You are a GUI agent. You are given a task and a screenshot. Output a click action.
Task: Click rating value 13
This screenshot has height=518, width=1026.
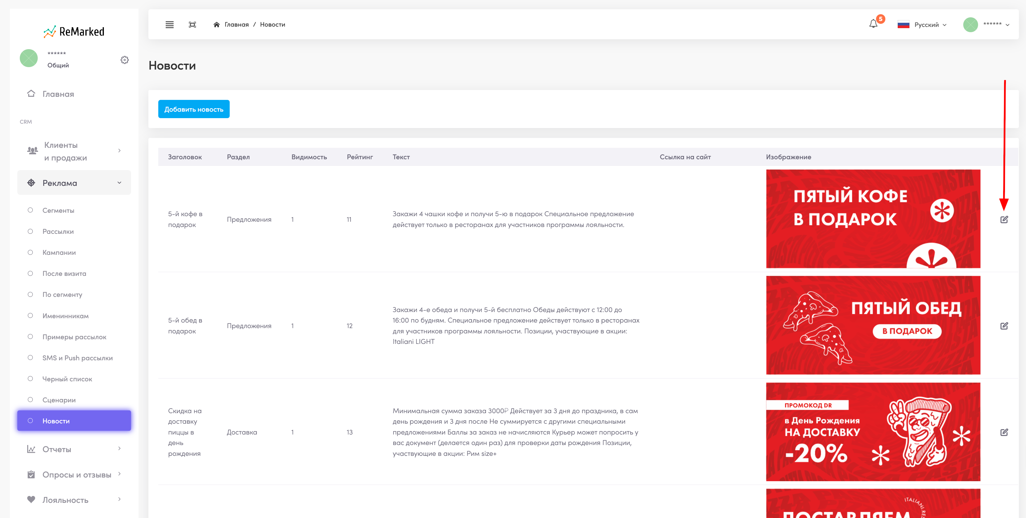(349, 432)
